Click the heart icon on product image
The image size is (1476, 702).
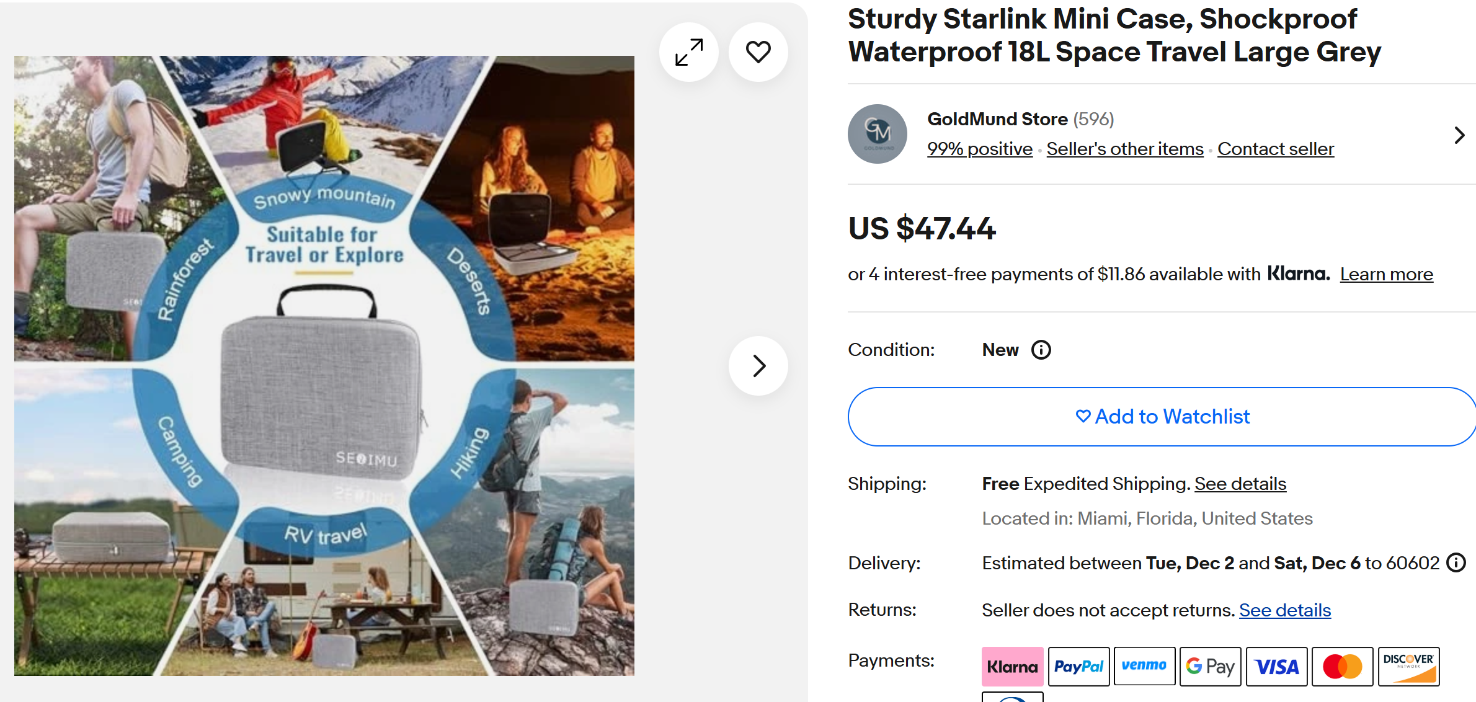coord(758,52)
